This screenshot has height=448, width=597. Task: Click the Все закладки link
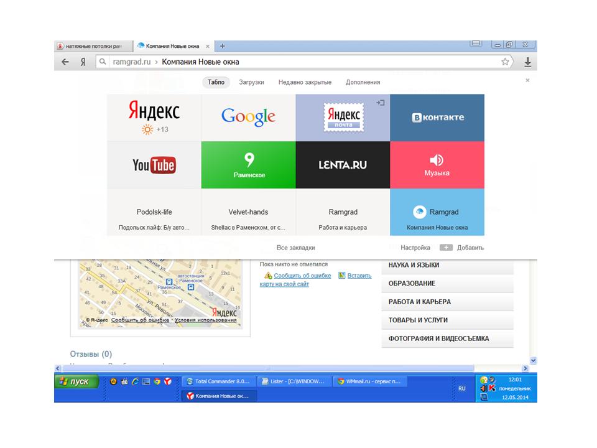(295, 248)
